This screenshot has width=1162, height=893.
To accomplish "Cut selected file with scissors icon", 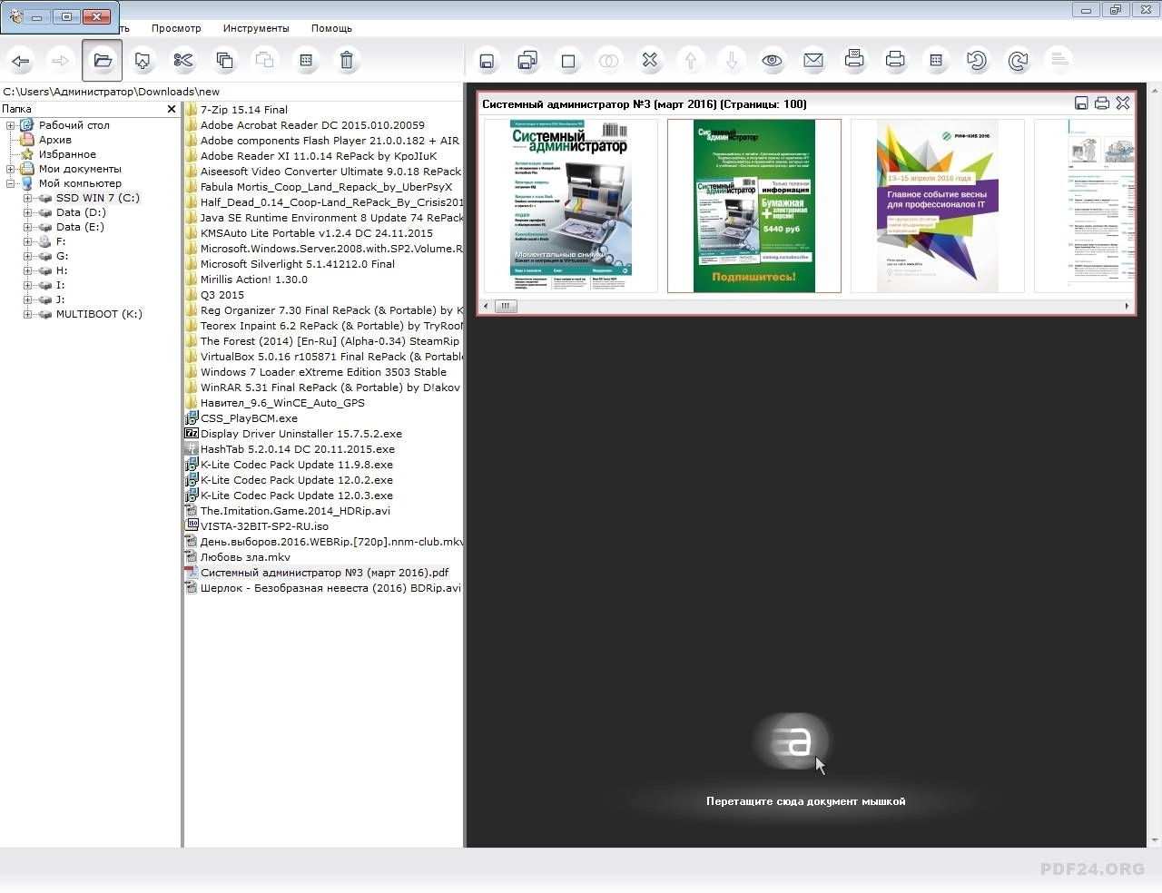I will (x=183, y=61).
